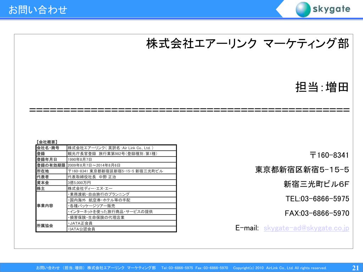
Task: Click the 登録年月日 label cell
Action: pyautogui.click(x=52, y=159)
